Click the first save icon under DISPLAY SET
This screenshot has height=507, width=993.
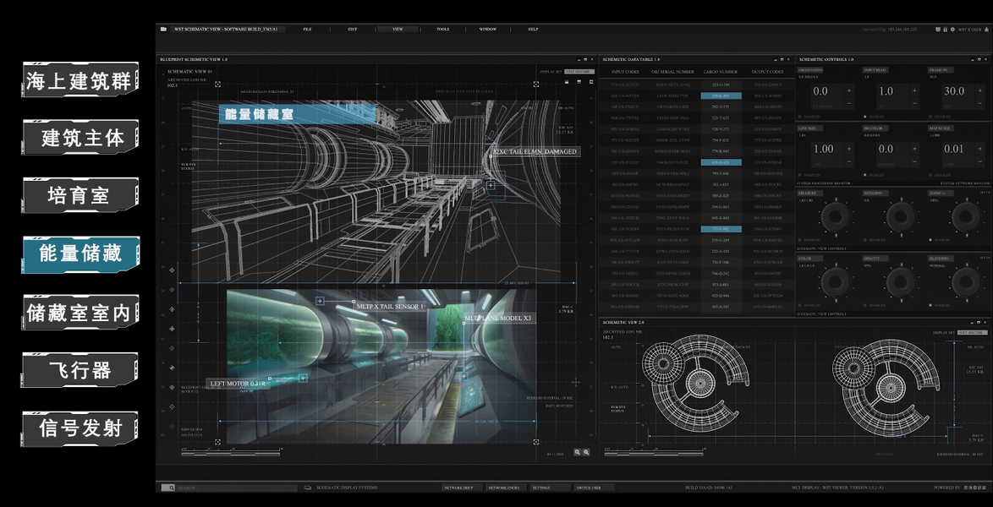coord(568,82)
